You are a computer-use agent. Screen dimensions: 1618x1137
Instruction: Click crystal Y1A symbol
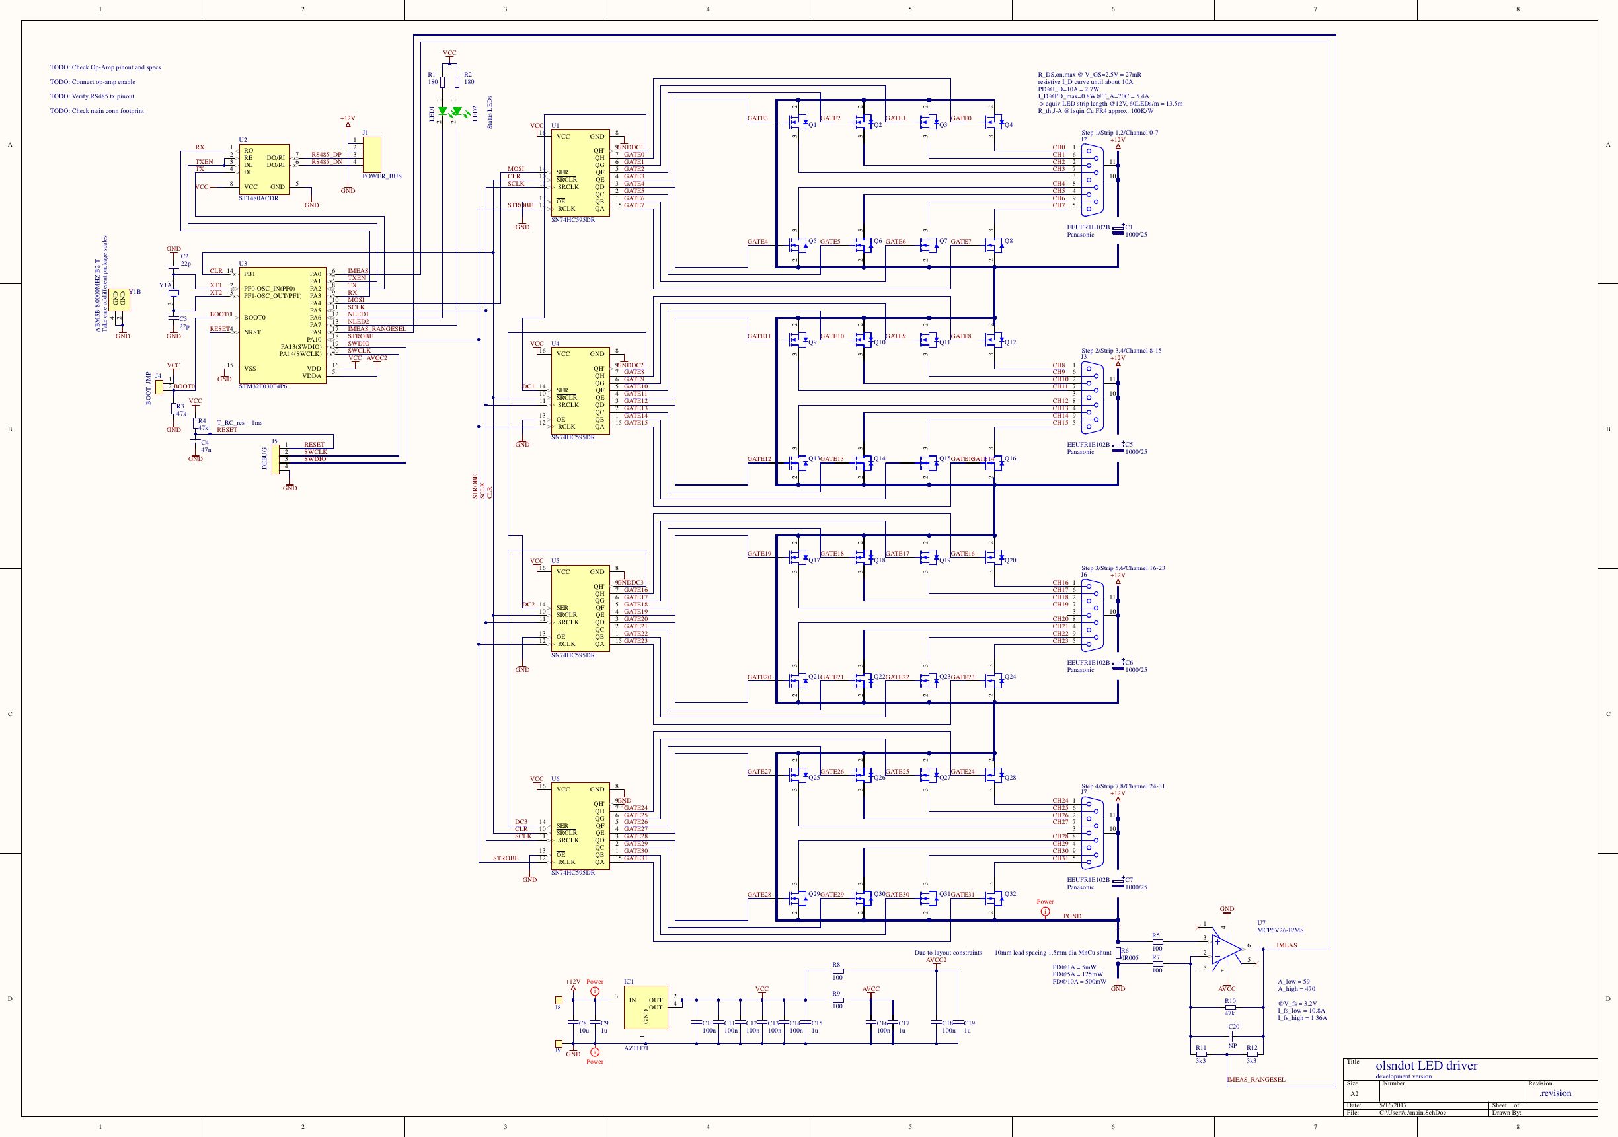[x=173, y=293]
